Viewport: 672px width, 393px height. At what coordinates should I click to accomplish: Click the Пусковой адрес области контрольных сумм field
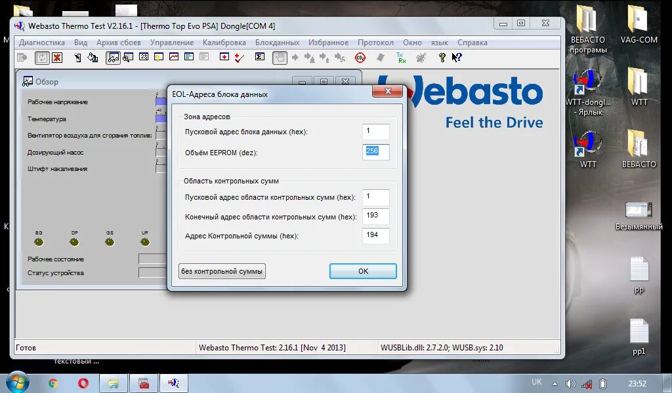point(376,197)
